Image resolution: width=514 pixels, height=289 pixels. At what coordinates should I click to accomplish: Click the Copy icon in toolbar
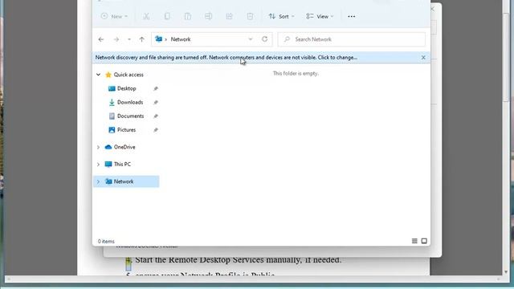coord(167,16)
